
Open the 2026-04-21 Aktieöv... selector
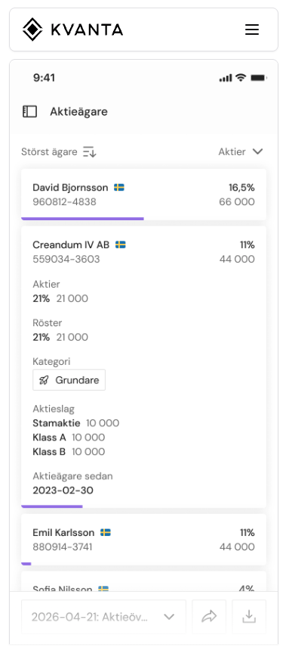[103, 616]
